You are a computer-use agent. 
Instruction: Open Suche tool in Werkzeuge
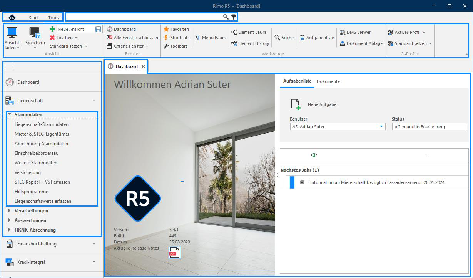[284, 38]
